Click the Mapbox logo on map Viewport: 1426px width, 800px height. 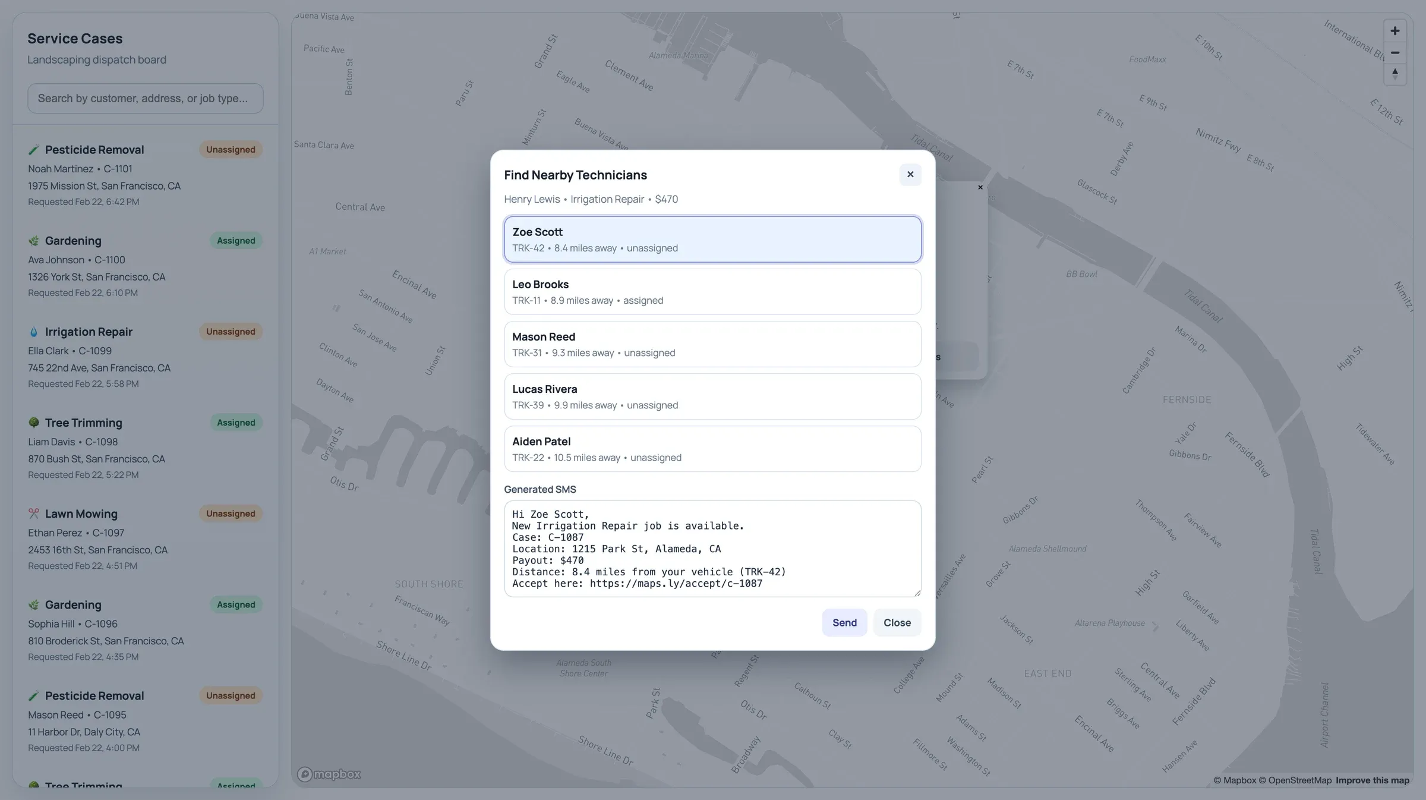click(329, 774)
